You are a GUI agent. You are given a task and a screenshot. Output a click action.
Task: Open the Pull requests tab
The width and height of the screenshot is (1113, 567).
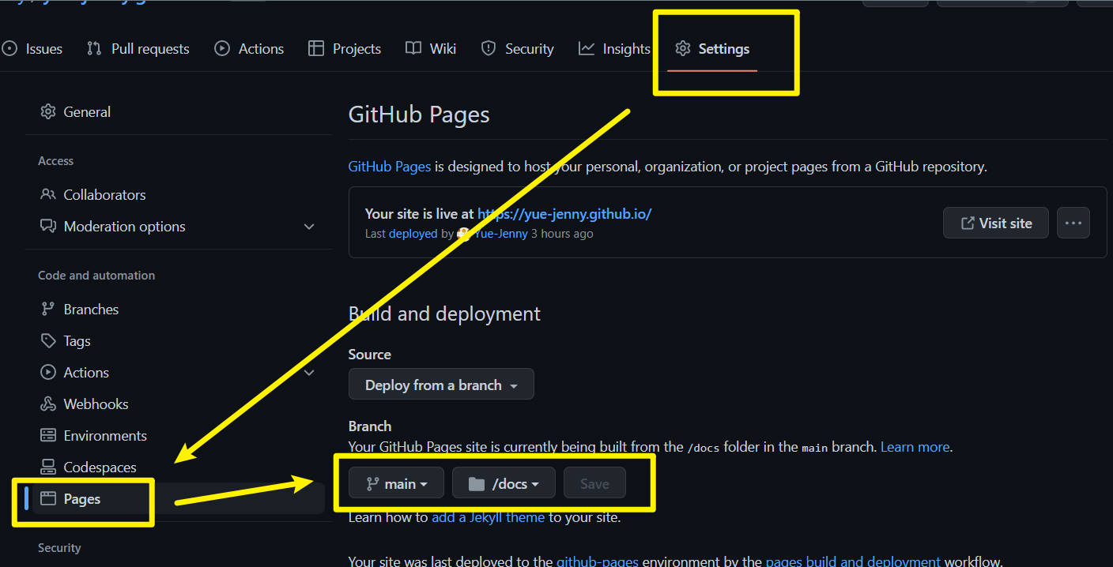click(x=138, y=49)
